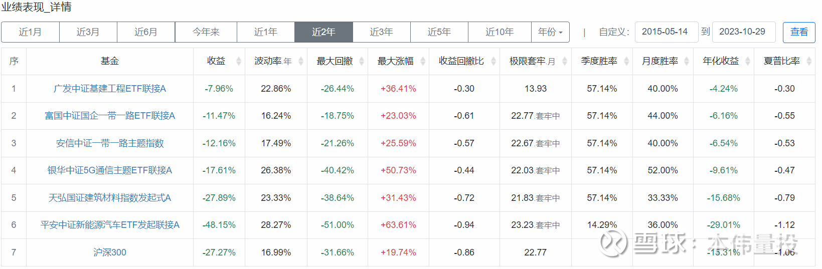
Task: Sort by 极限套牢 column arrows
Action: pos(565,61)
